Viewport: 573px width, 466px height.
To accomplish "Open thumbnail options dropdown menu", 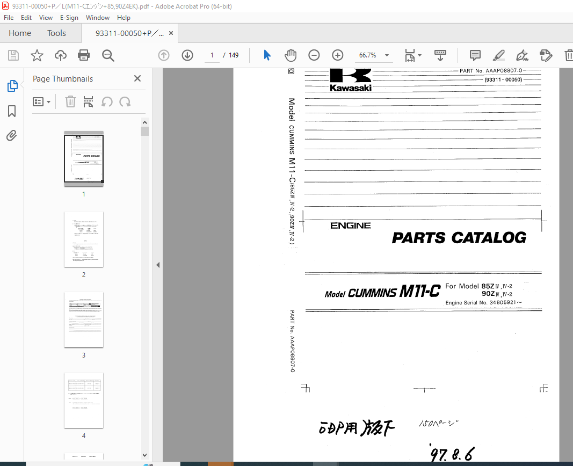I will [x=41, y=102].
